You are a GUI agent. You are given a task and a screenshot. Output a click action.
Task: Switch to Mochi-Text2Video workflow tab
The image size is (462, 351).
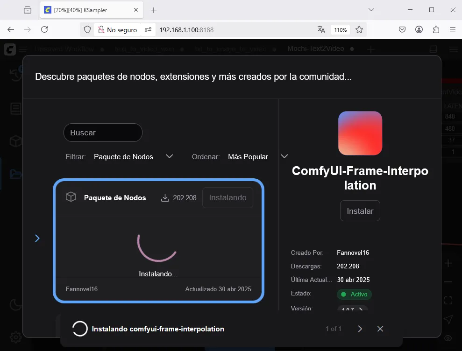(316, 49)
